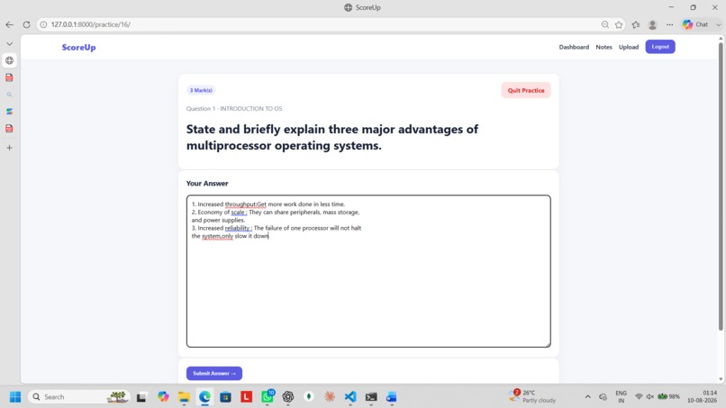The height and width of the screenshot is (408, 726).
Task: Open the search tab in sidebar
Action: pos(9,95)
